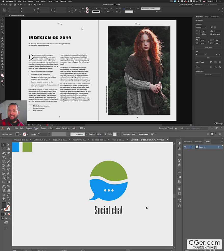The height and width of the screenshot is (251, 224).
Task: Open the Style dropdown in Illustrator control bar
Action: (x=118, y=134)
